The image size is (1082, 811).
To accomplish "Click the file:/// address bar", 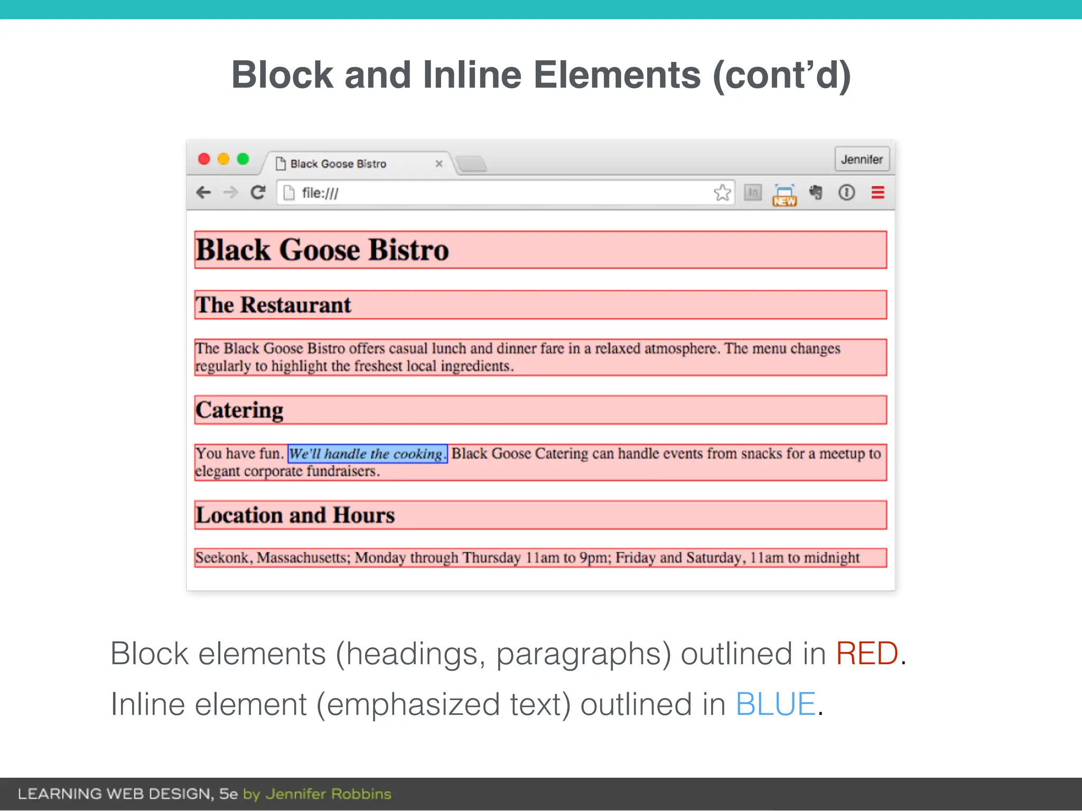I will click(505, 193).
